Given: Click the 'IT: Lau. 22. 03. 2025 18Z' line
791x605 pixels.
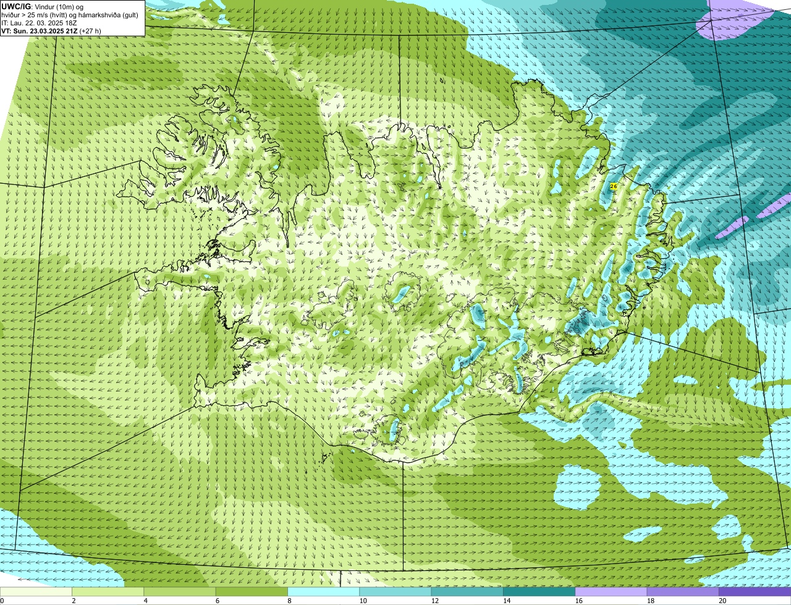Looking at the screenshot, I should (39, 23).
